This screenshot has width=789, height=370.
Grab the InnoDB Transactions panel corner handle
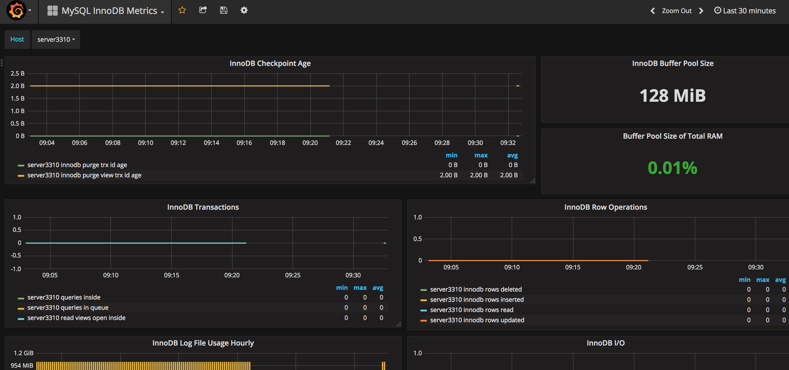398,324
